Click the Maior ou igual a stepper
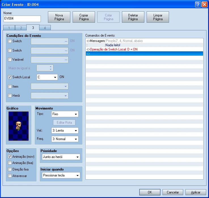This screenshot has width=209, height=198. [x=45, y=68]
